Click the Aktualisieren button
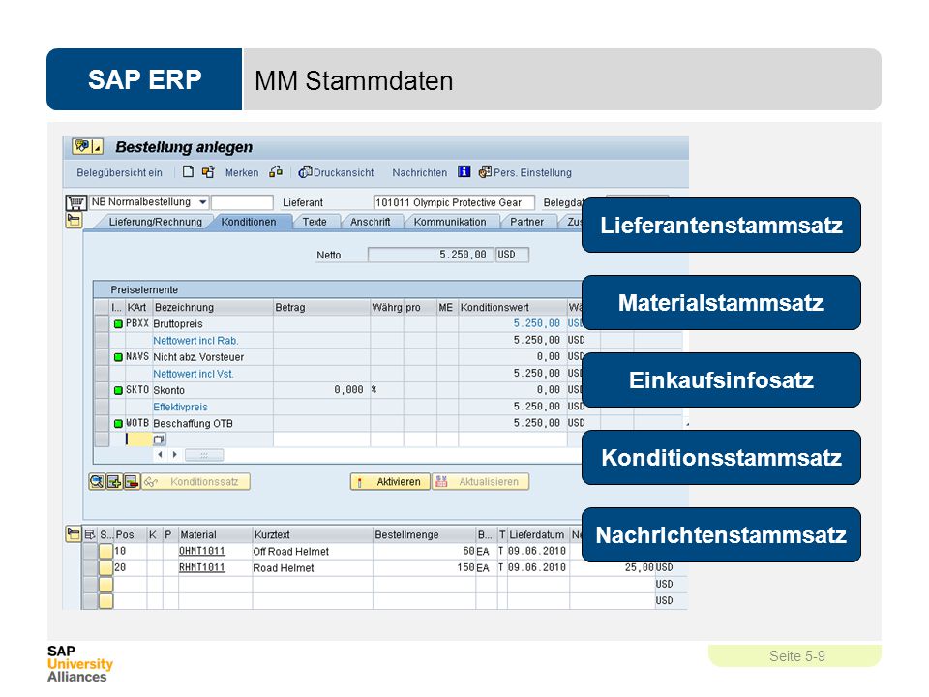This screenshot has height=697, width=929. [481, 482]
